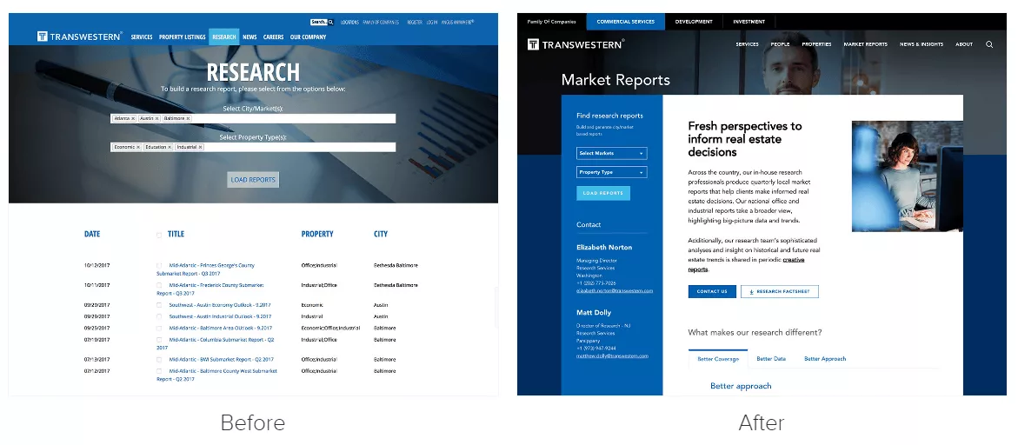Open the Property Type dropdown

click(x=611, y=173)
